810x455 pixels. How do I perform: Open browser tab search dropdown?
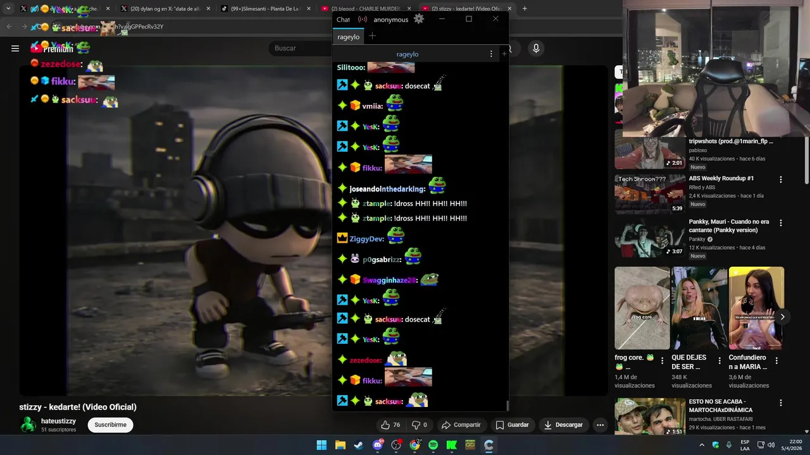(8, 8)
